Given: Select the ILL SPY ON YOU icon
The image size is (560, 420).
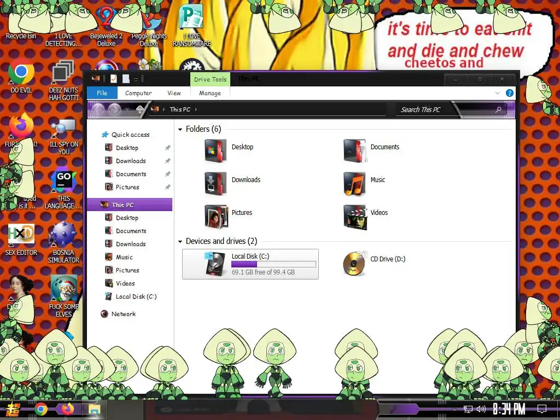Looking at the screenshot, I should [63, 137].
